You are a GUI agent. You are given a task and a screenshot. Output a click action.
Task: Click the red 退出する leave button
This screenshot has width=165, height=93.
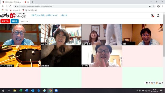(x=5, y=21)
